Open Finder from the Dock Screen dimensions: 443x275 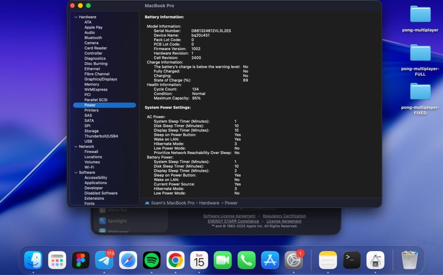(x=33, y=260)
